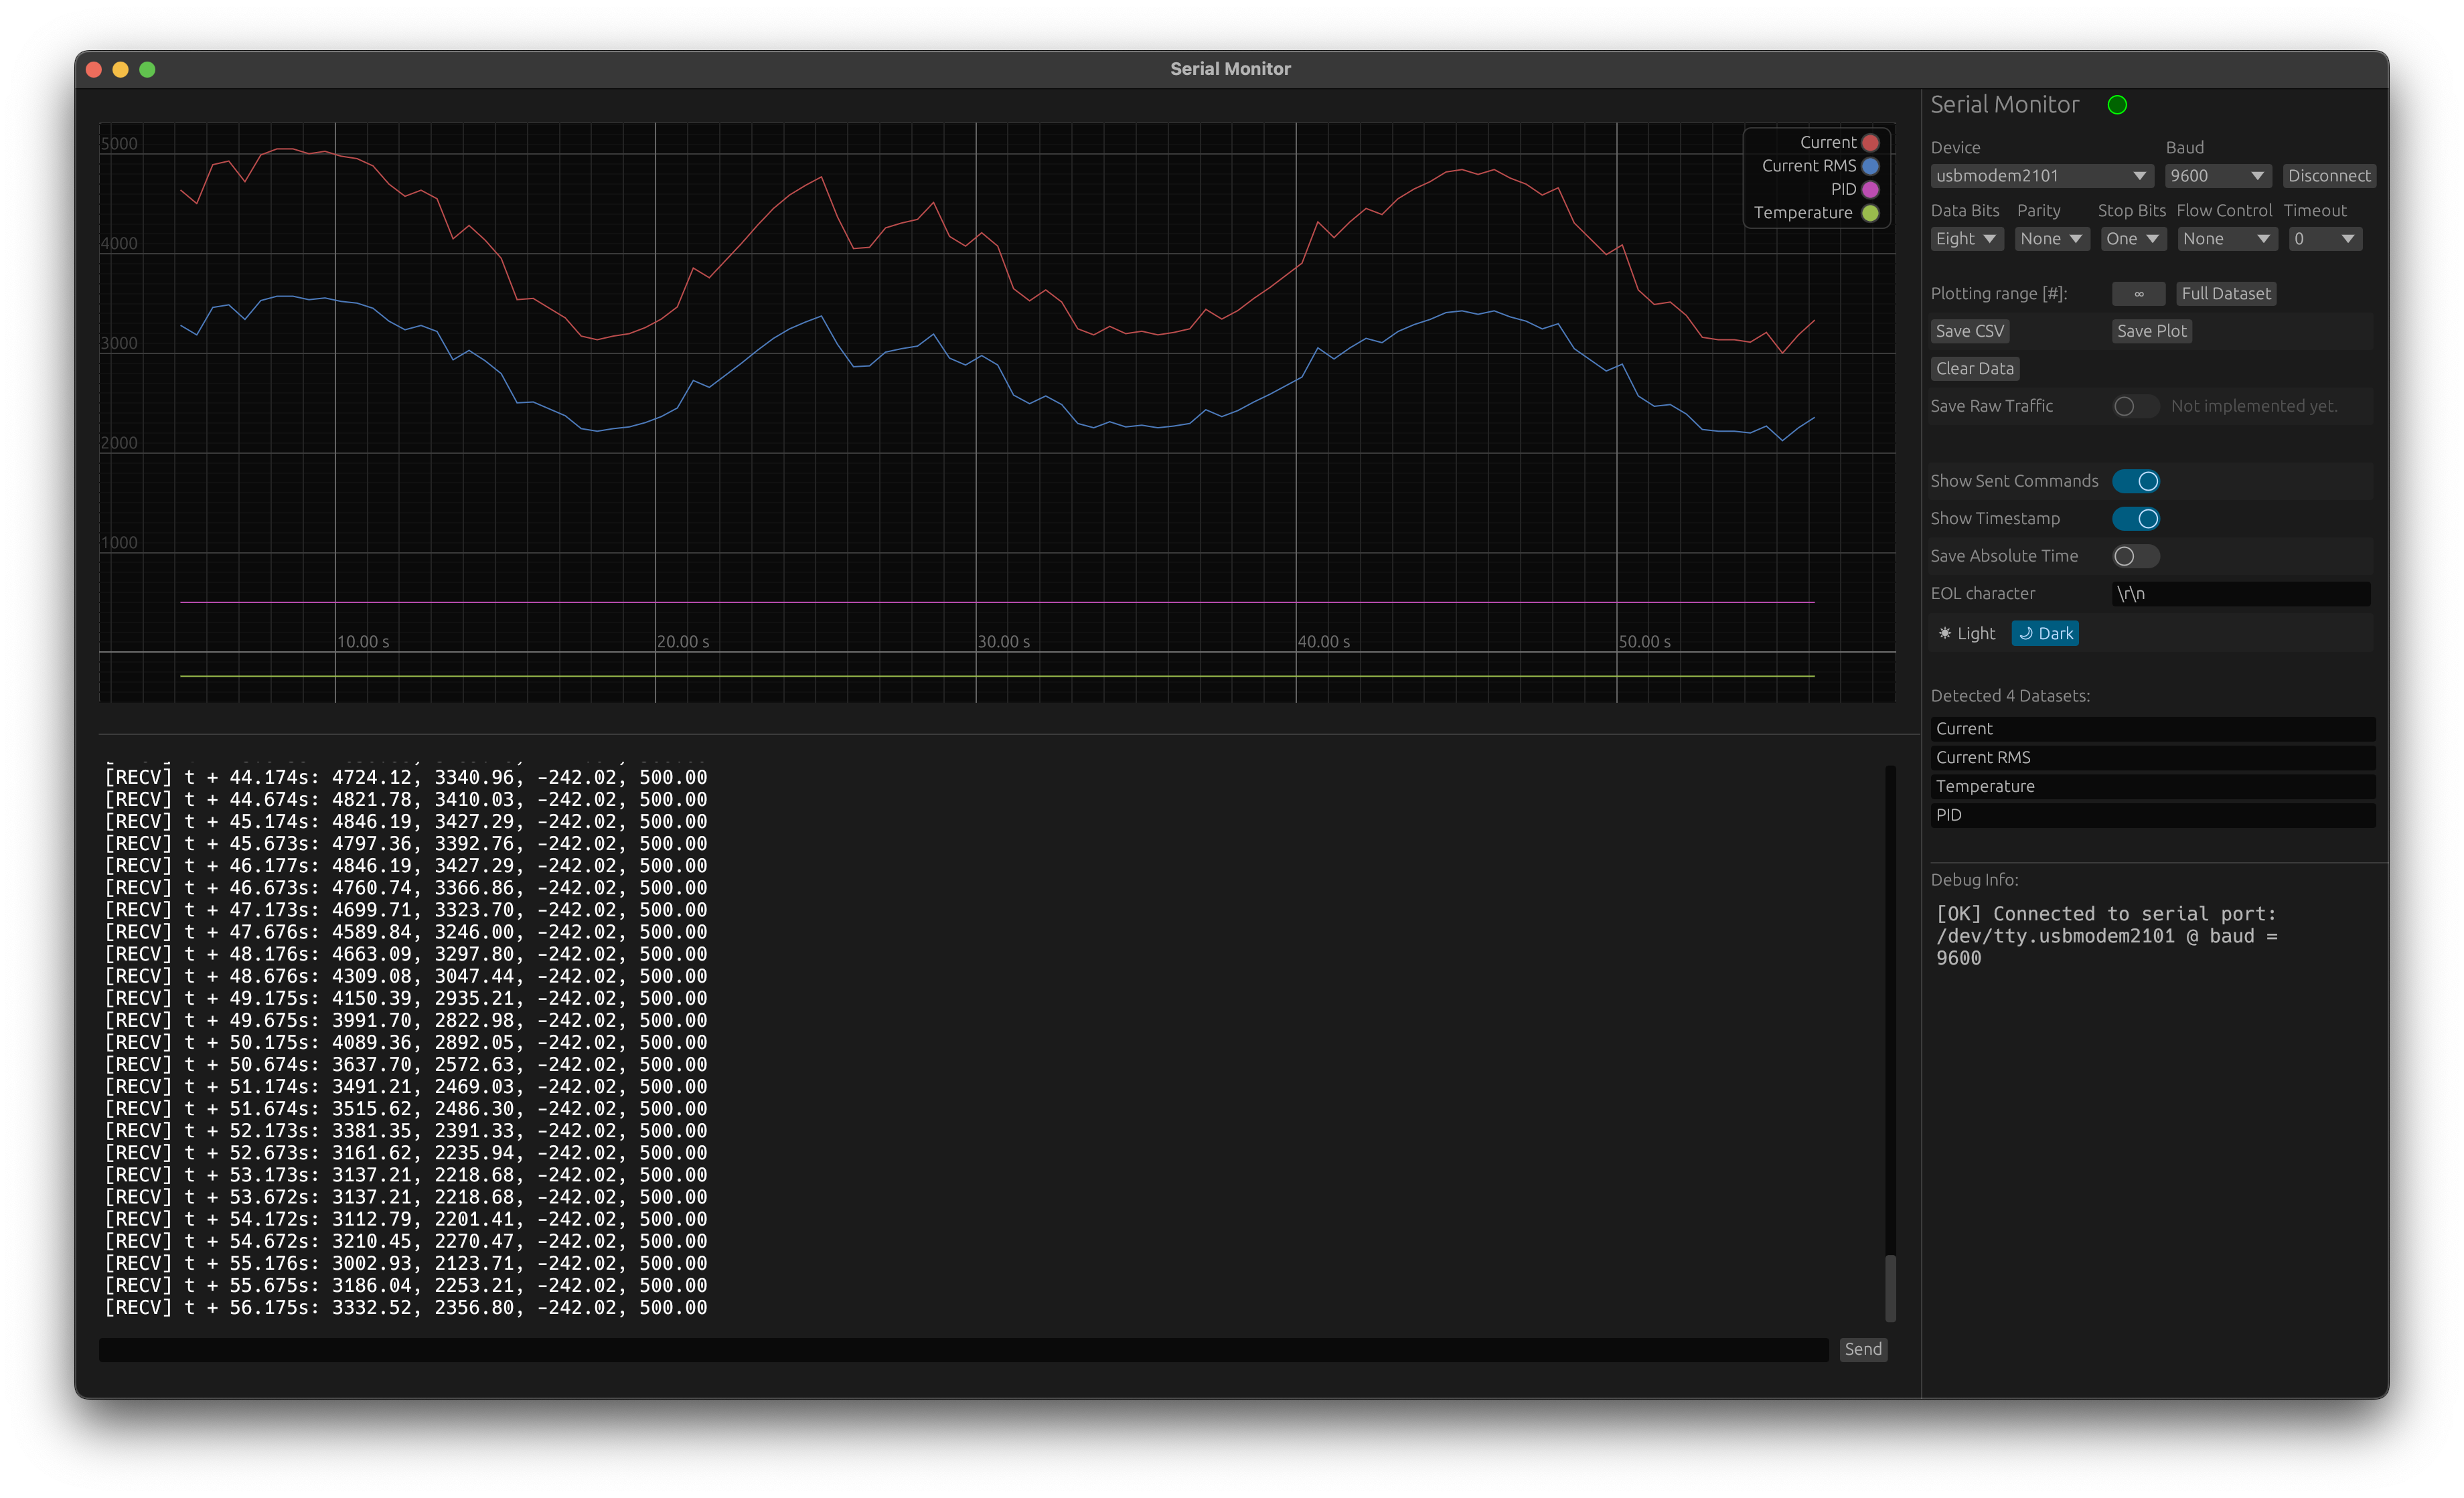The height and width of the screenshot is (1498, 2464).
Task: Open the Baud rate 9600 dropdown
Action: click(2216, 176)
